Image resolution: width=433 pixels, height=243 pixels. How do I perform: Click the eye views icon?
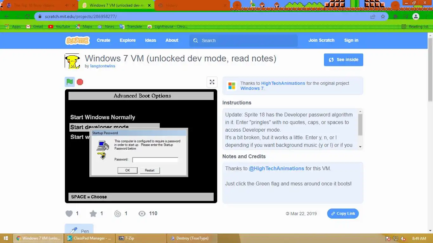pos(142,214)
